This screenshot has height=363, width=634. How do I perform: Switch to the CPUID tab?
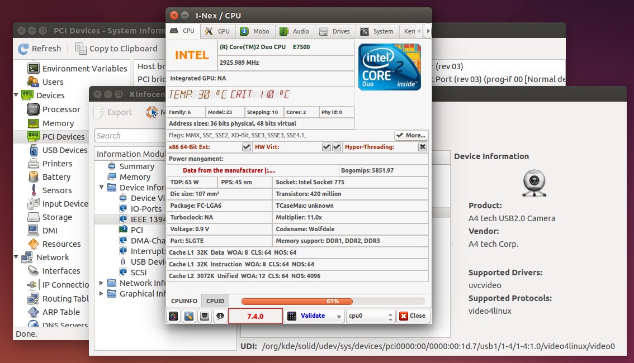click(215, 300)
